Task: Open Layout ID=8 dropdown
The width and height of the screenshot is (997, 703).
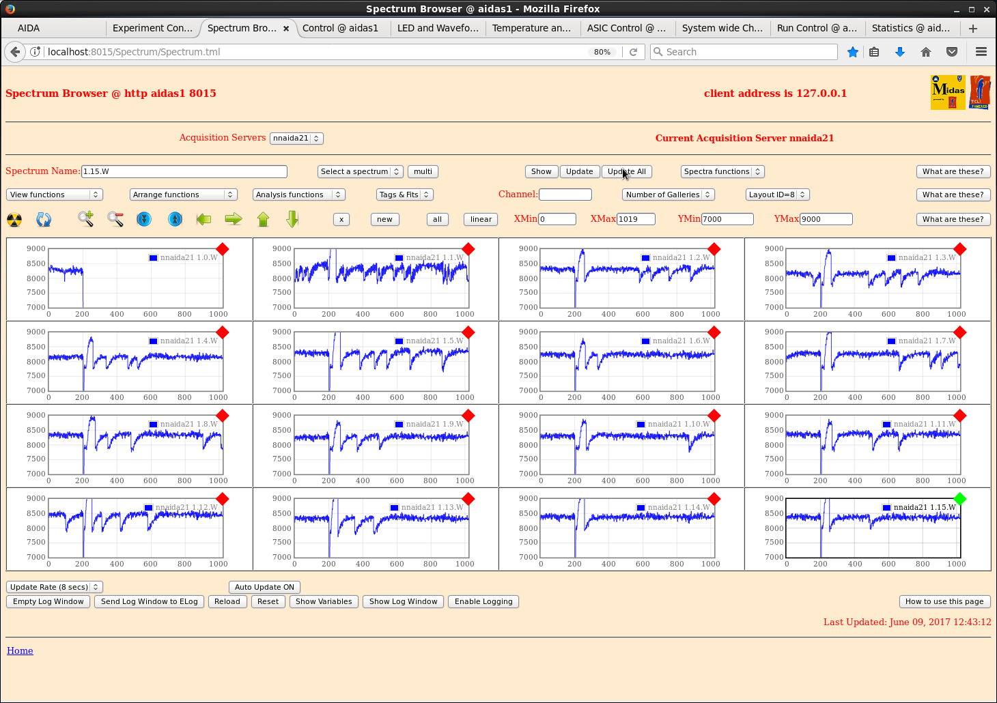Action: coord(778,195)
